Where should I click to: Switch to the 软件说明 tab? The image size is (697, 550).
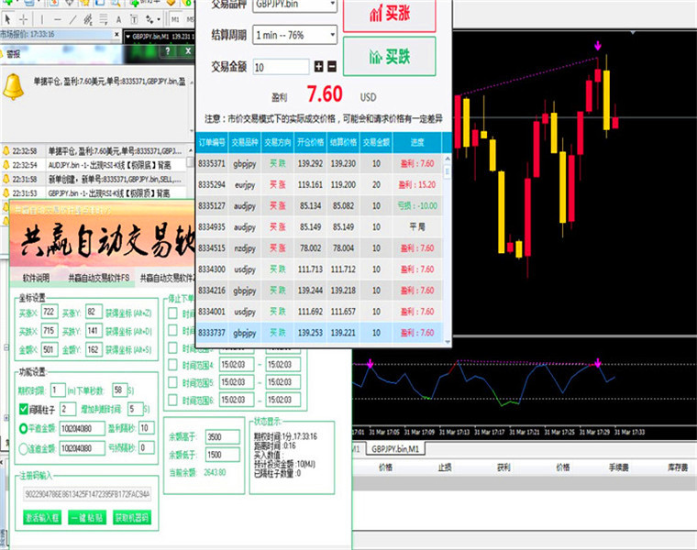(36, 278)
